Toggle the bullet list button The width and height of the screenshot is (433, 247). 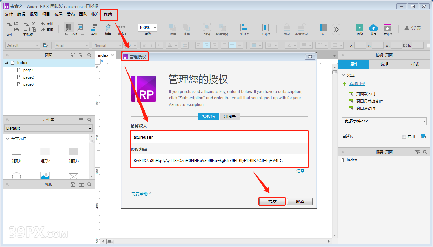(185, 45)
